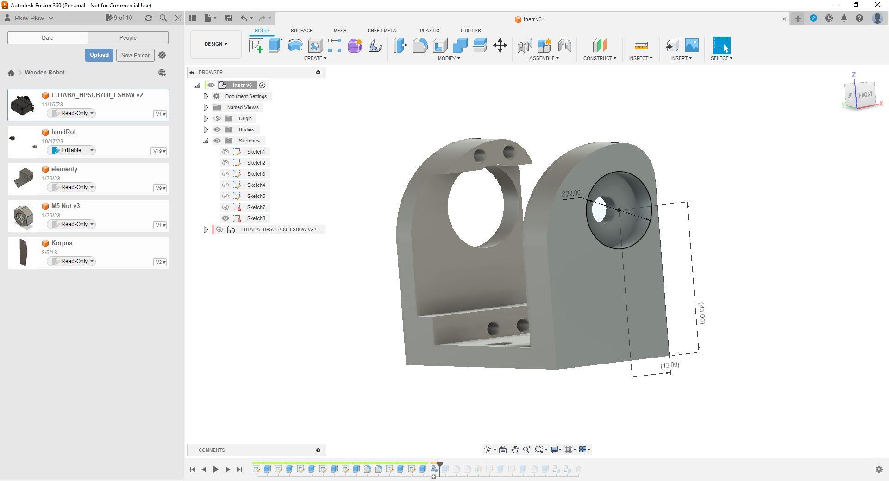Screen dimensions: 889x481
Task: Select the Fillet tool
Action: point(420,45)
